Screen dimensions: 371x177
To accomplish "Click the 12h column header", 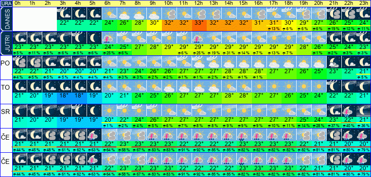I will click(x=199, y=3).
